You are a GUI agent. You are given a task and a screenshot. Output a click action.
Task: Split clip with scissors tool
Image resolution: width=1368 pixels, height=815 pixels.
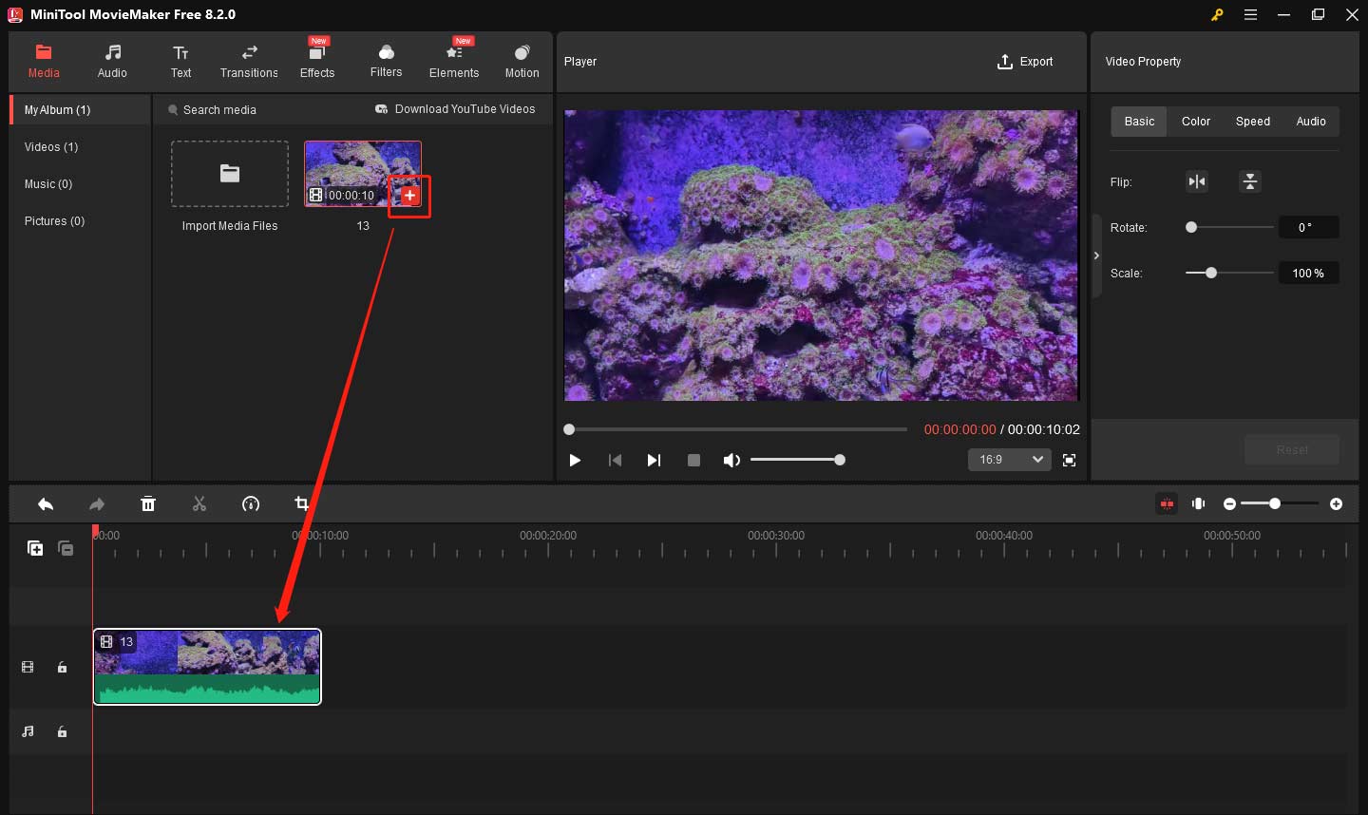click(199, 504)
